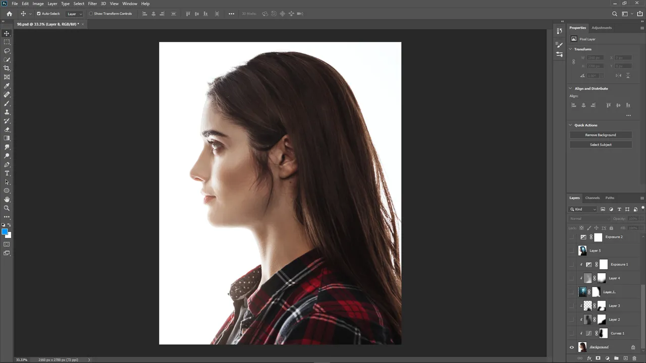The image size is (646, 363).
Task: Select the Hand tool
Action: pos(7,200)
